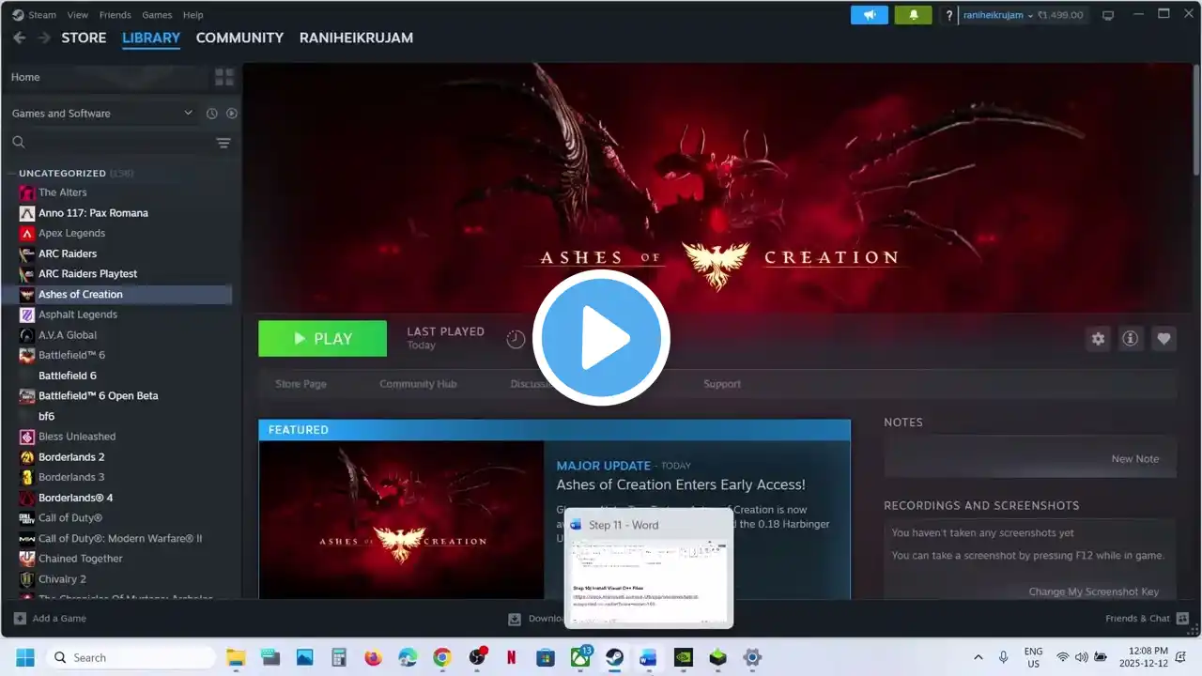
Task: Open the NVIDIA app from the taskbar
Action: point(684,657)
